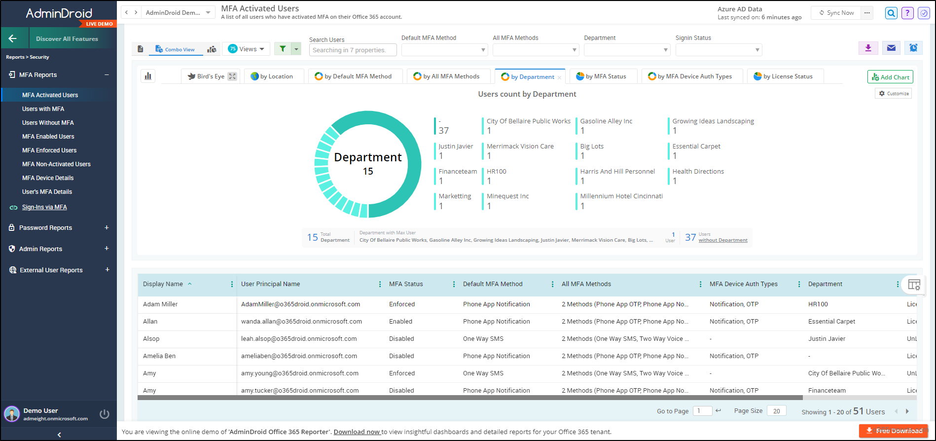This screenshot has height=441, width=936.
Task: Open Sign-Ins via MFA link
Action: [x=44, y=207]
